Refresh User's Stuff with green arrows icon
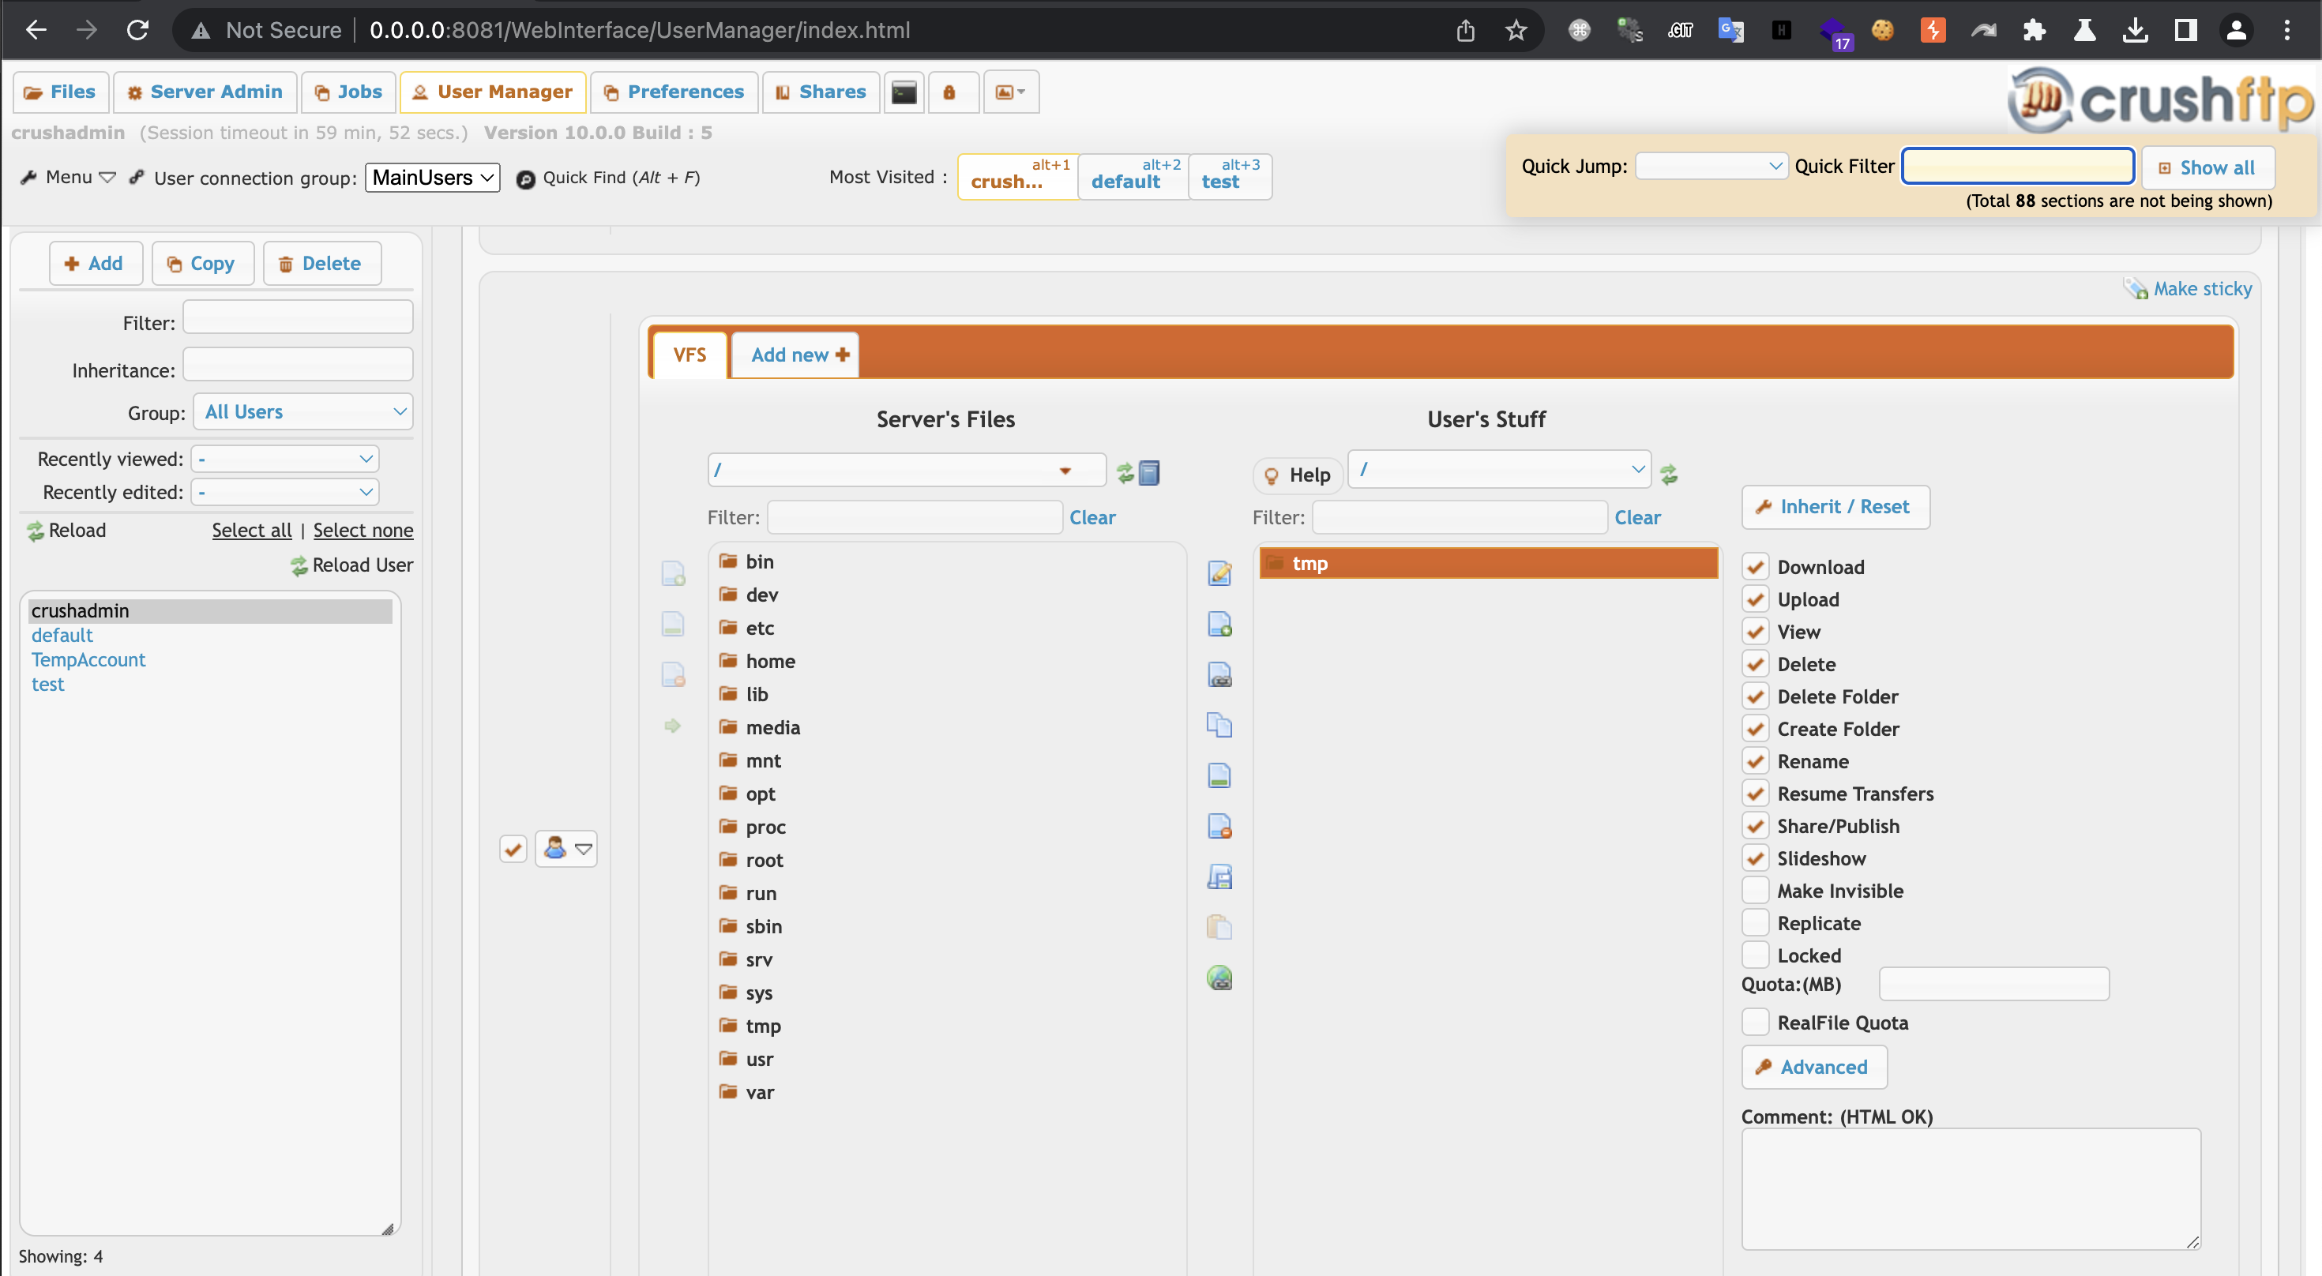This screenshot has width=2322, height=1276. 1669,474
